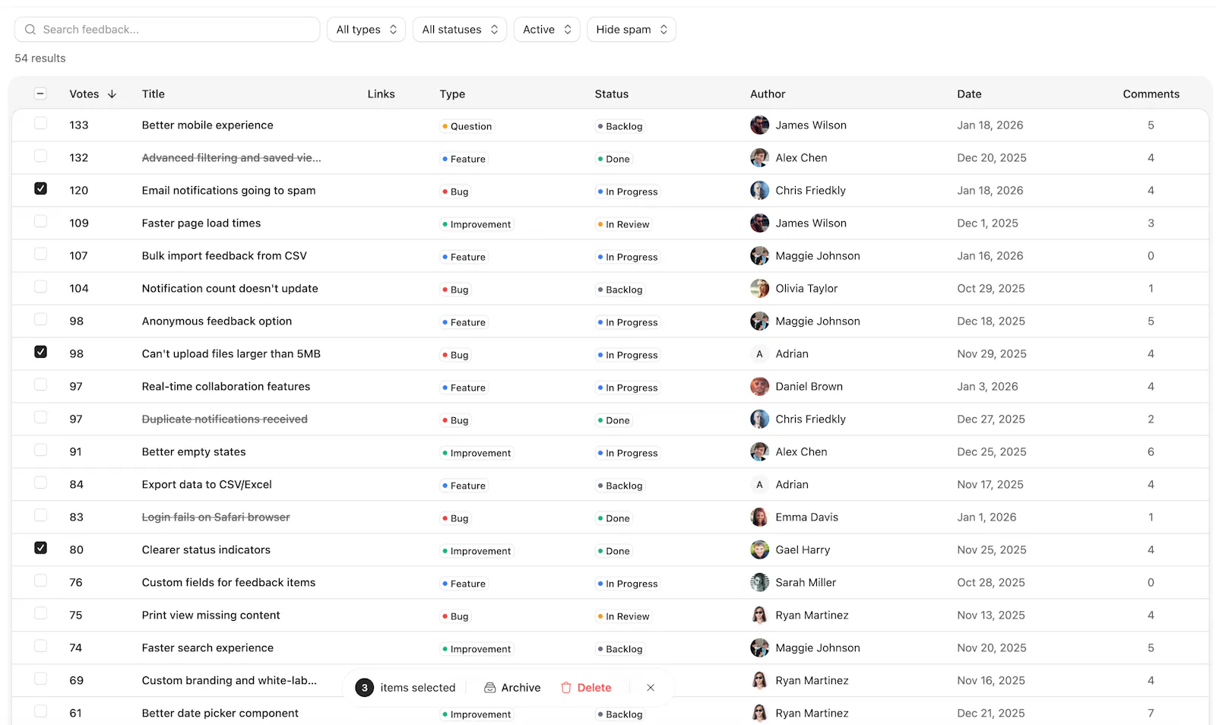
Task: Click the Archive box icon
Action: tap(490, 688)
